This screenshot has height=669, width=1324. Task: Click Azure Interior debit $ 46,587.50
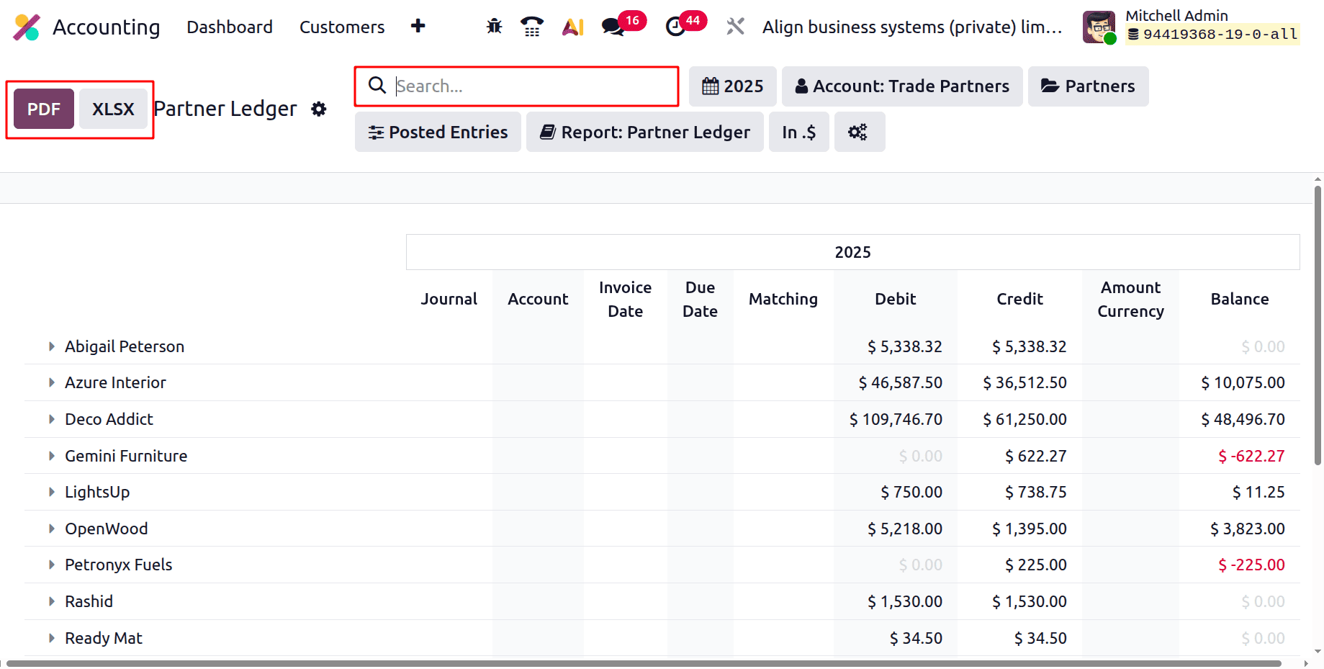click(x=900, y=382)
